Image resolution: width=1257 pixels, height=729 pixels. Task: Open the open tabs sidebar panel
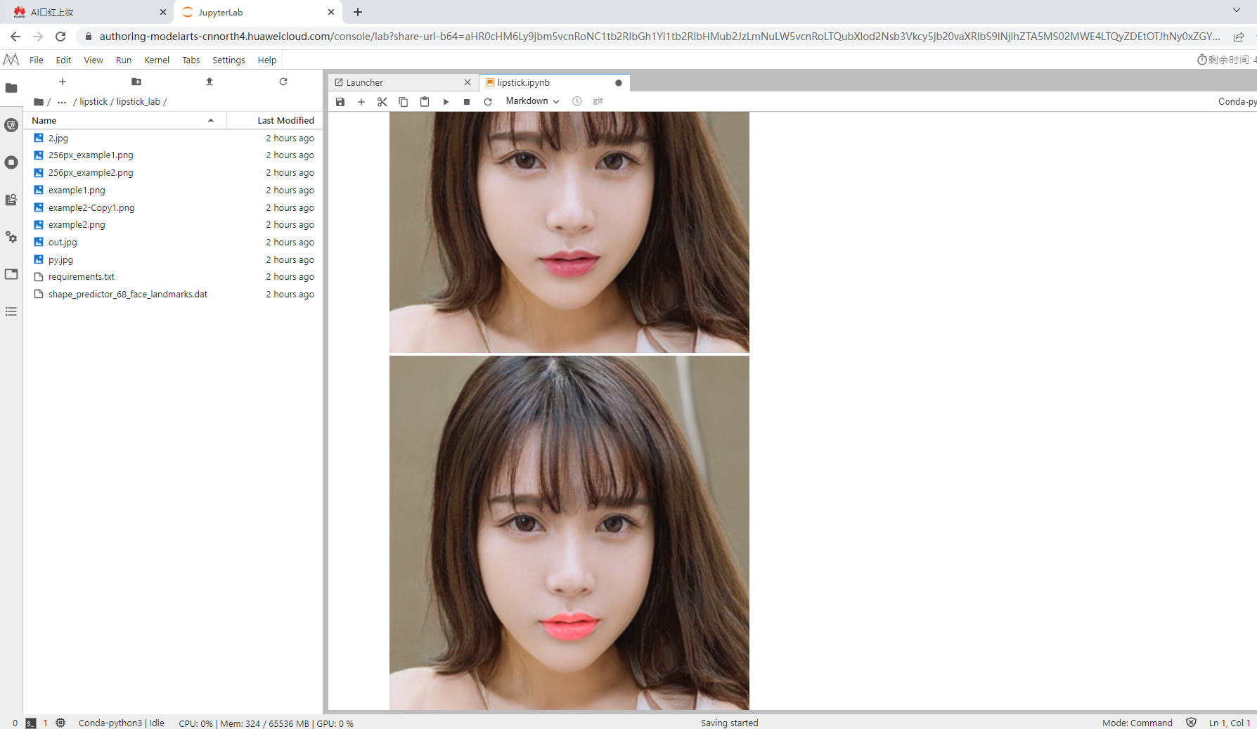coord(11,274)
